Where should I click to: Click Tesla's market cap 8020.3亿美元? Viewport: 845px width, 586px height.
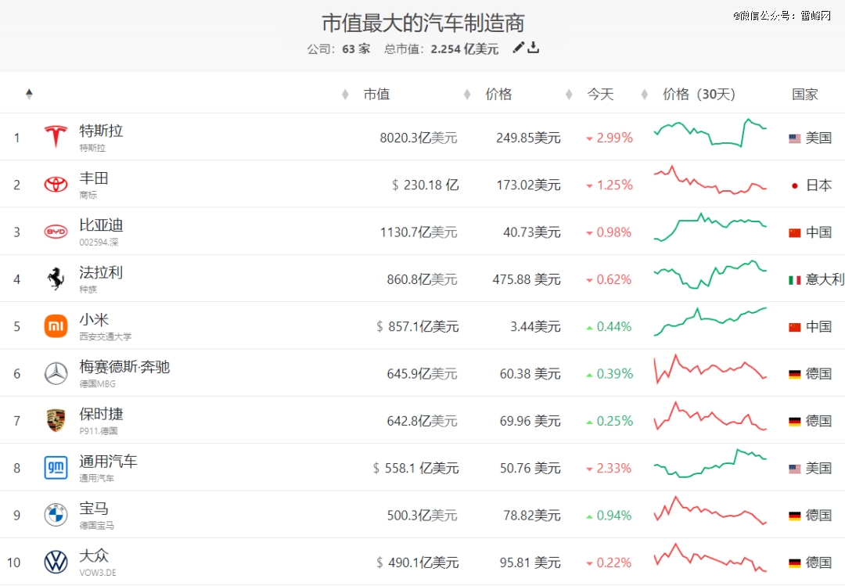pyautogui.click(x=419, y=138)
